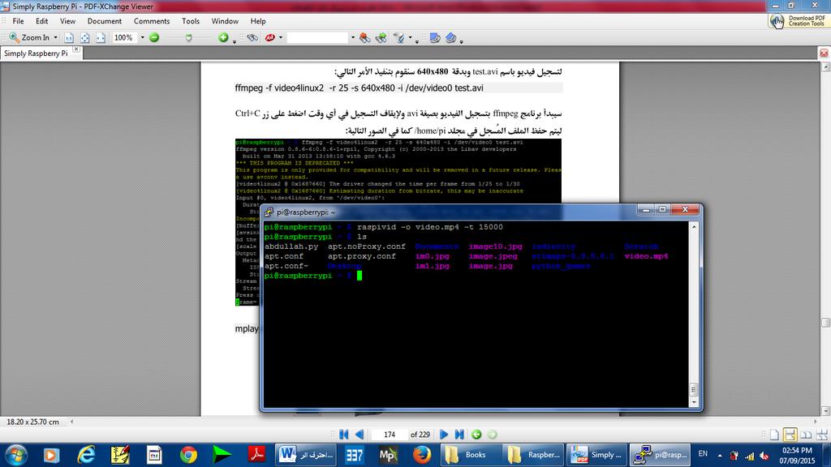Open the Windows Start button
The image size is (831, 467).
[16, 455]
